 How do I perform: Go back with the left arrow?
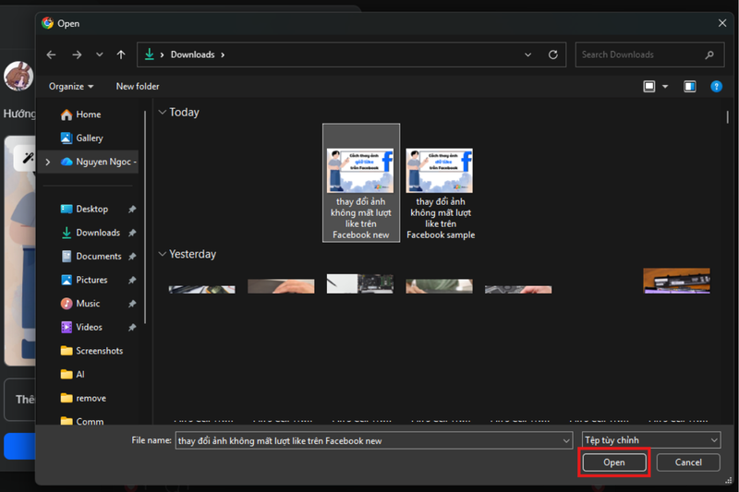tap(52, 54)
